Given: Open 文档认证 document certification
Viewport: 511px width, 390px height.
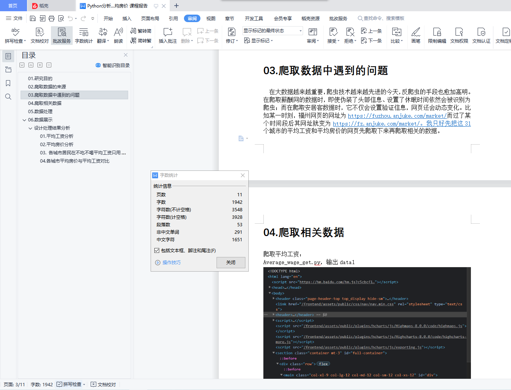Looking at the screenshot, I should click(x=481, y=36).
